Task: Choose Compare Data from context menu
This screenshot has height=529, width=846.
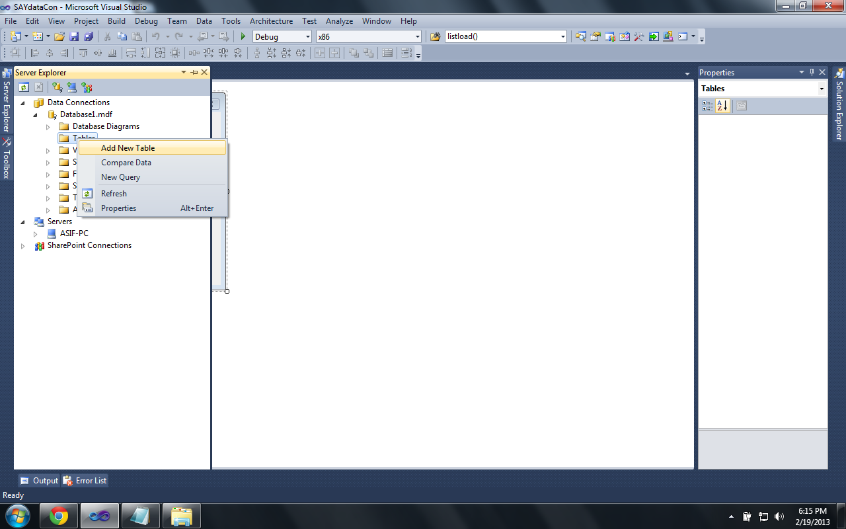Action: point(153,163)
